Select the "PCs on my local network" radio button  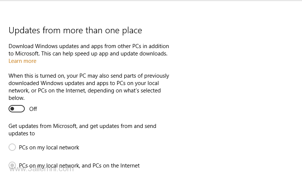pyautogui.click(x=12, y=148)
